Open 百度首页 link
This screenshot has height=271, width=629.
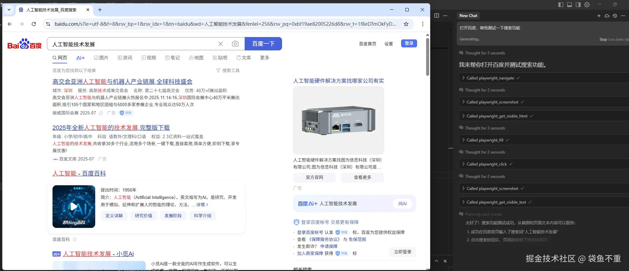pyautogui.click(x=368, y=44)
